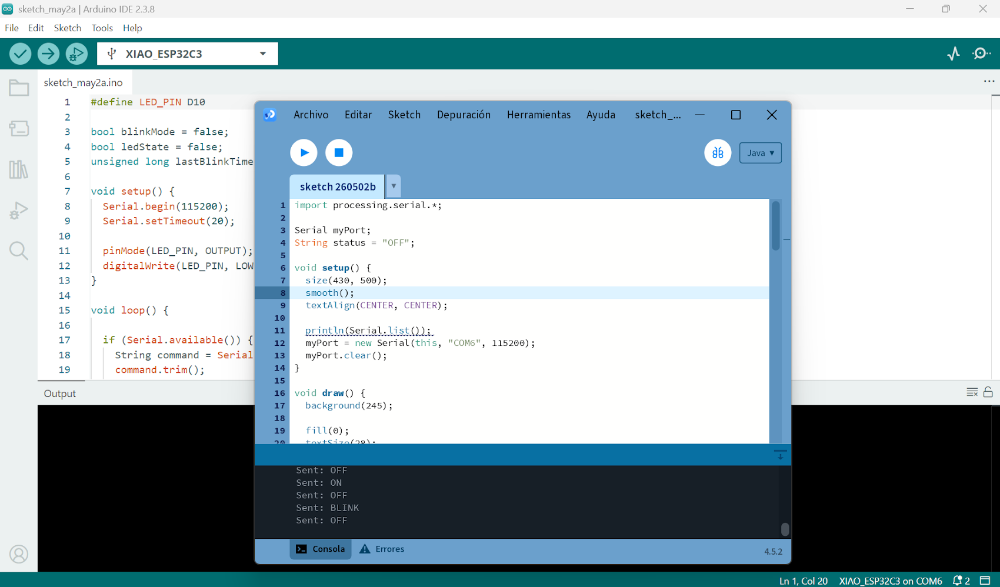Screen dimensions: 1000x587
Task: Open the Boards Manager in Arduino sidebar
Action: tap(19, 128)
